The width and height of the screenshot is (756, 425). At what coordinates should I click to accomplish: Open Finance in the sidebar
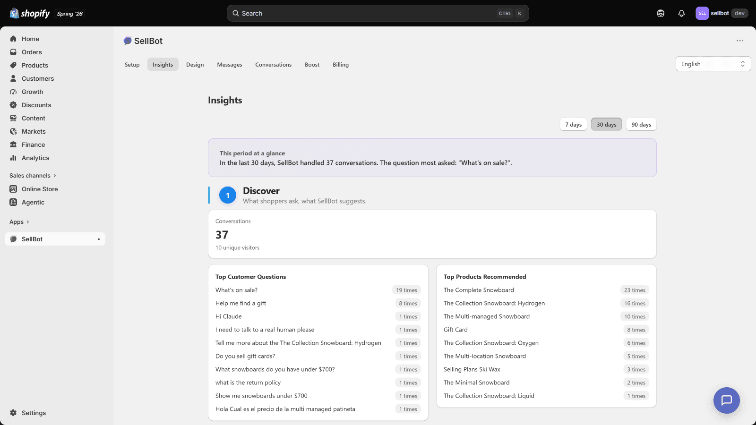point(55,144)
